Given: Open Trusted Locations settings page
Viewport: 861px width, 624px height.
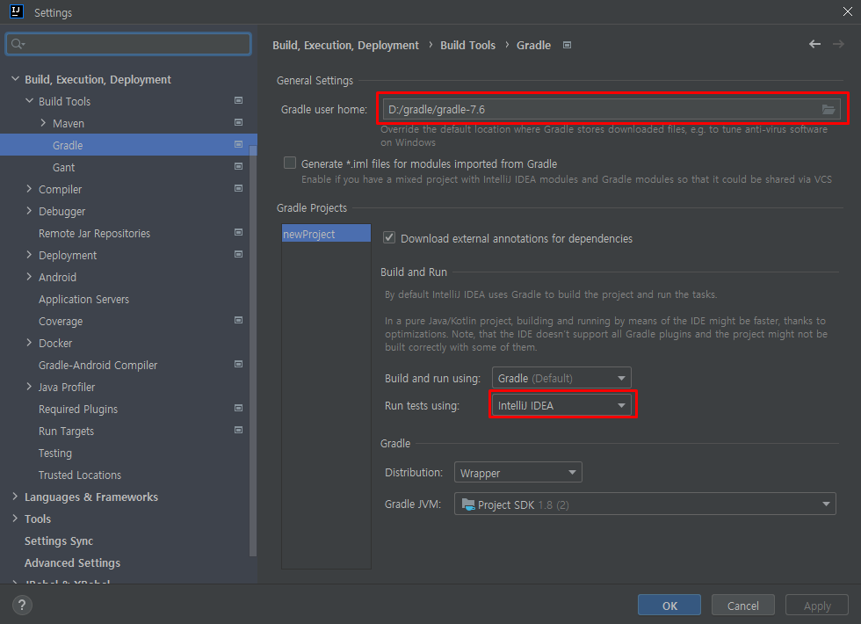Looking at the screenshot, I should pos(80,475).
